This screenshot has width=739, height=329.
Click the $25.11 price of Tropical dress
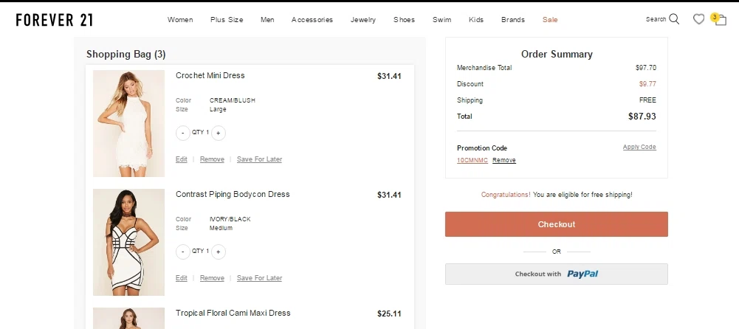click(389, 314)
